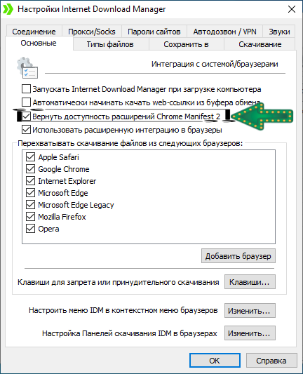
Task: Close the IDM settings window
Action: point(292,9)
